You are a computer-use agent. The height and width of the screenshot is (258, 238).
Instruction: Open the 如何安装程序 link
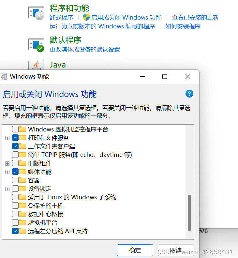(183, 26)
